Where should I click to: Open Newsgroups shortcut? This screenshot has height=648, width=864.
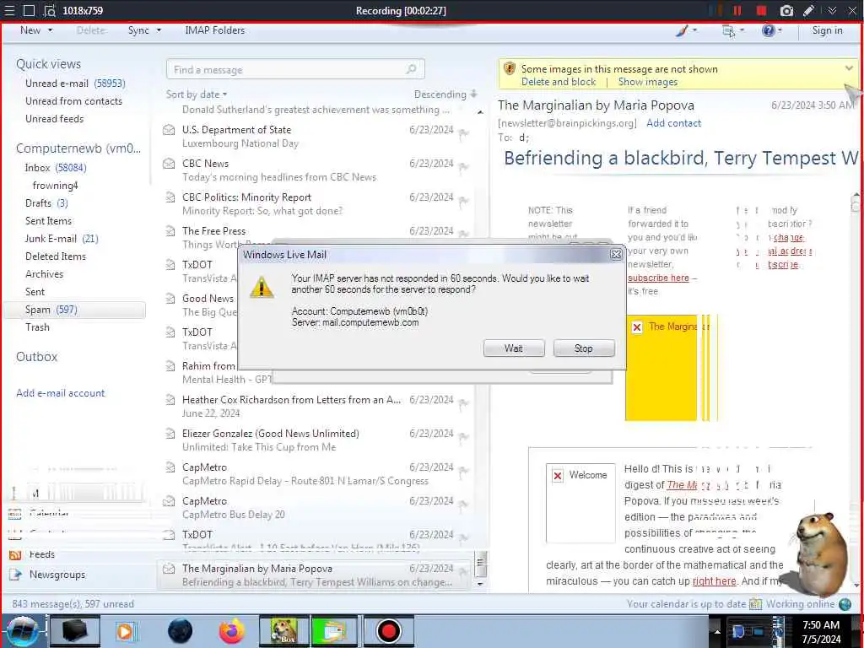pyautogui.click(x=48, y=574)
